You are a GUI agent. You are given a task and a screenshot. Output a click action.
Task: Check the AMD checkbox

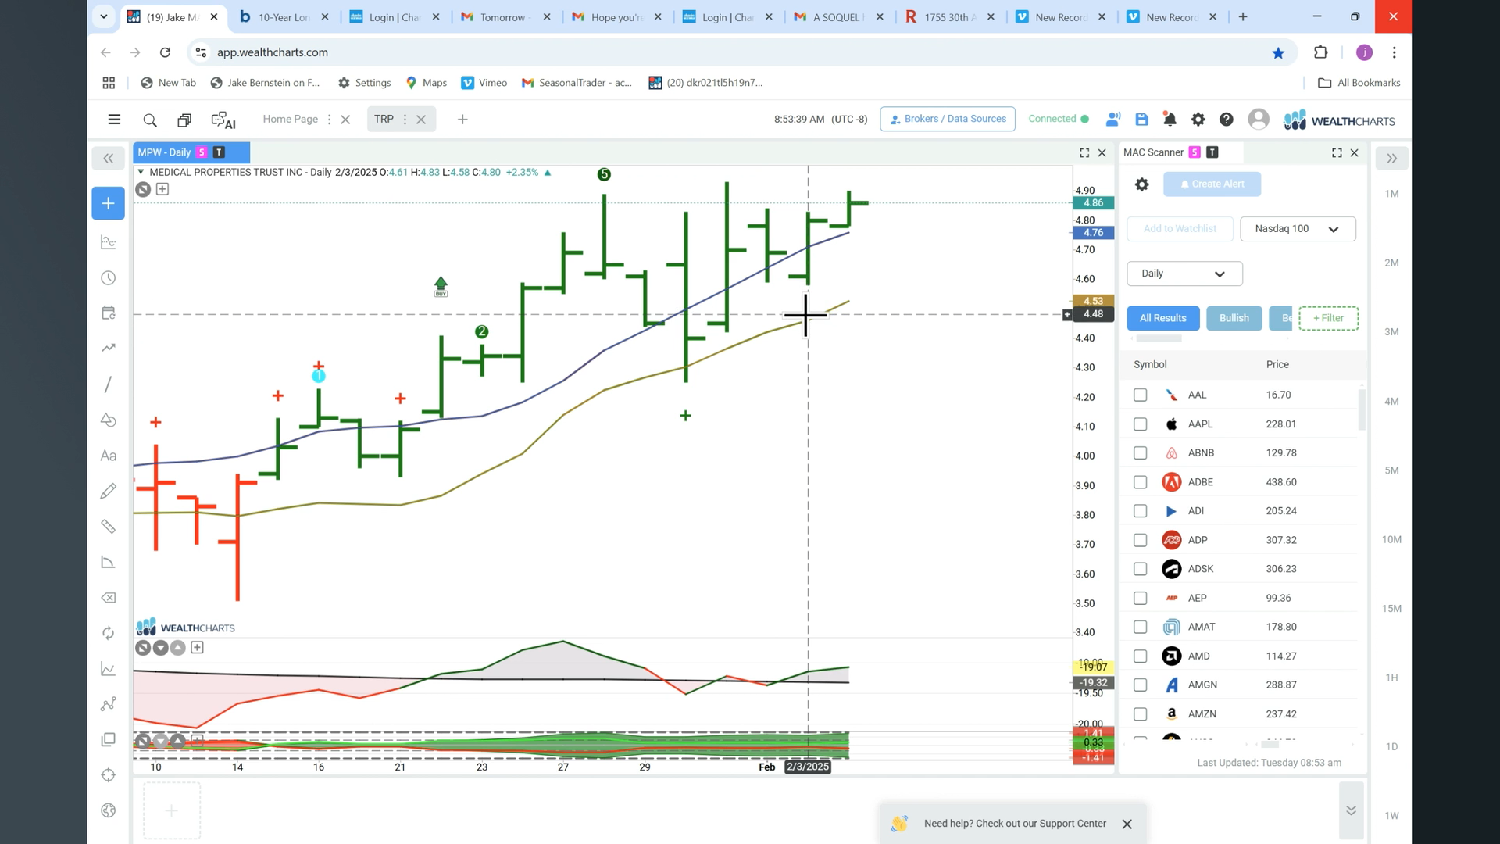[1141, 656]
